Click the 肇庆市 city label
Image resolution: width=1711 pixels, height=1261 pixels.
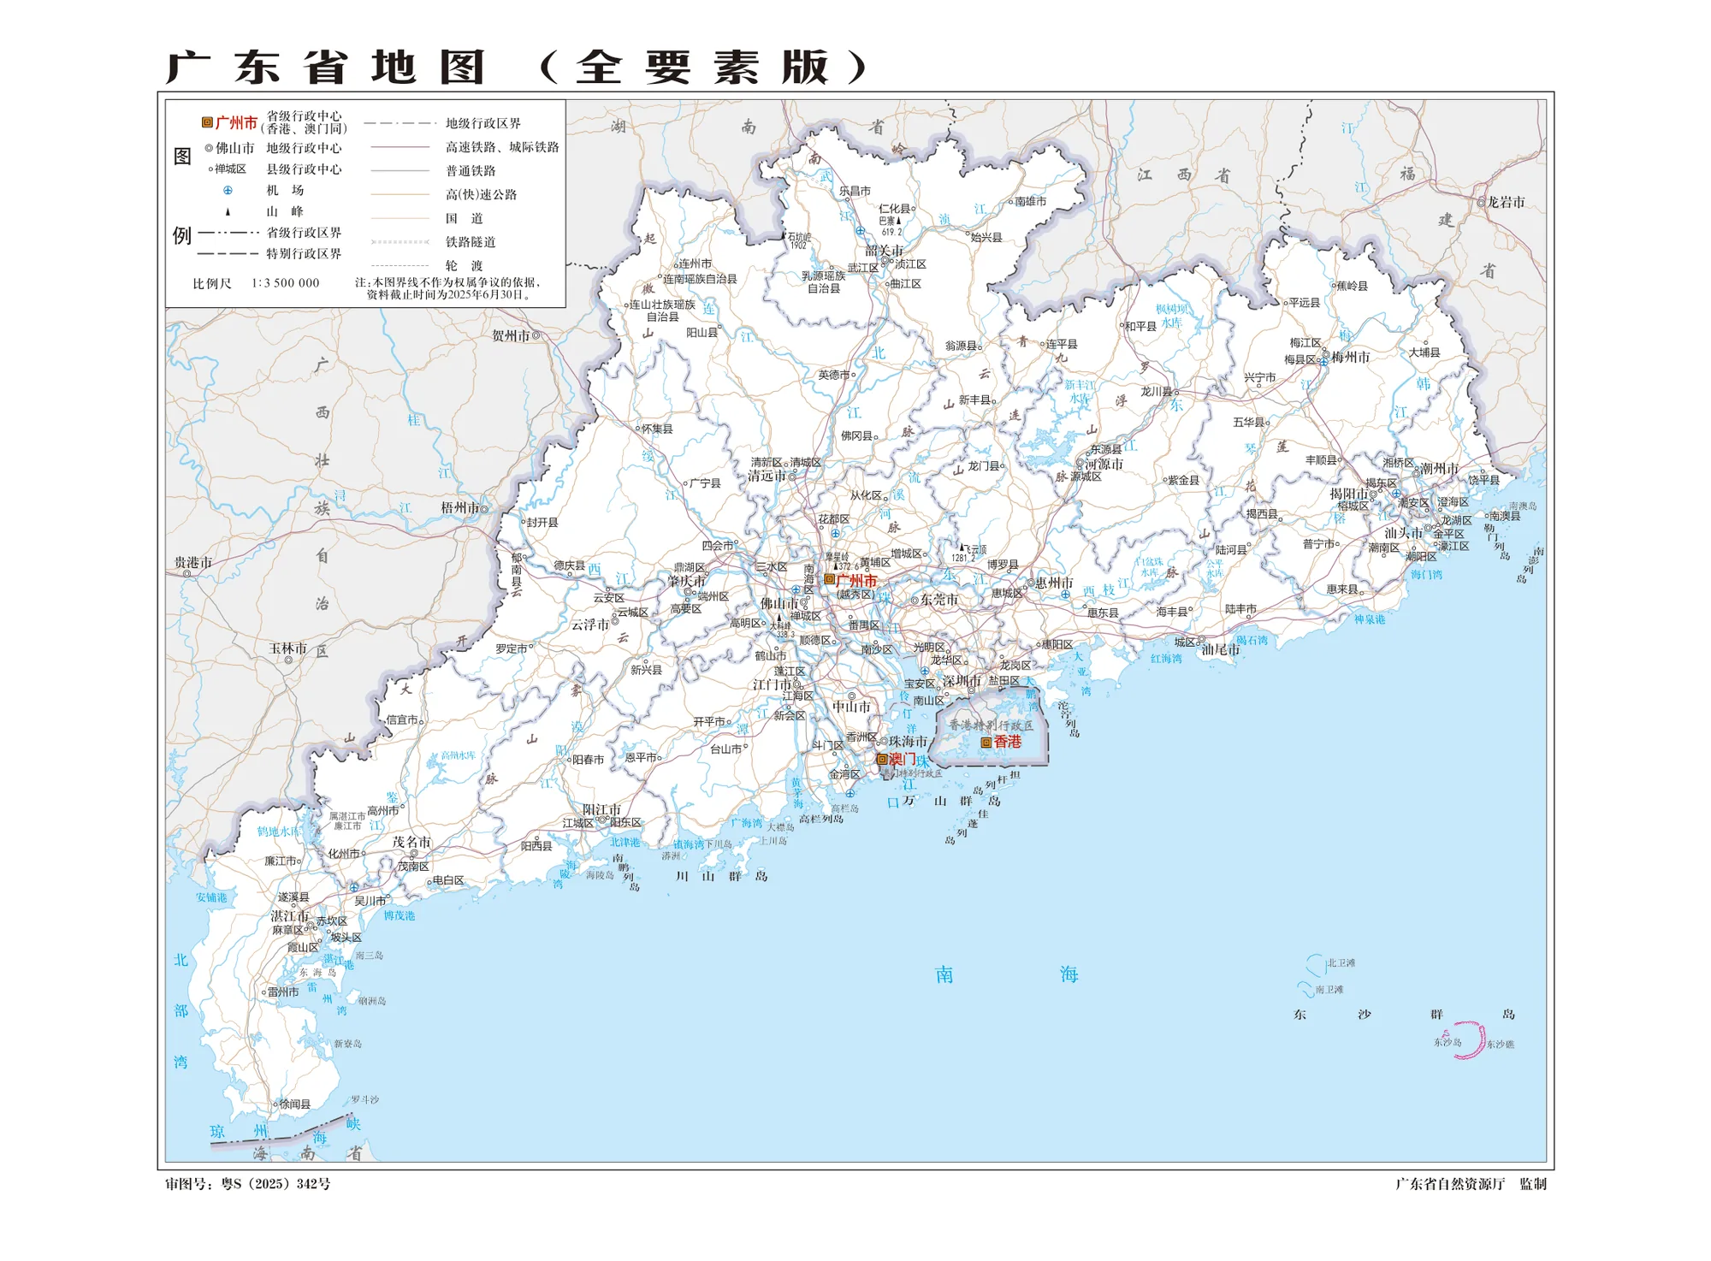[687, 582]
